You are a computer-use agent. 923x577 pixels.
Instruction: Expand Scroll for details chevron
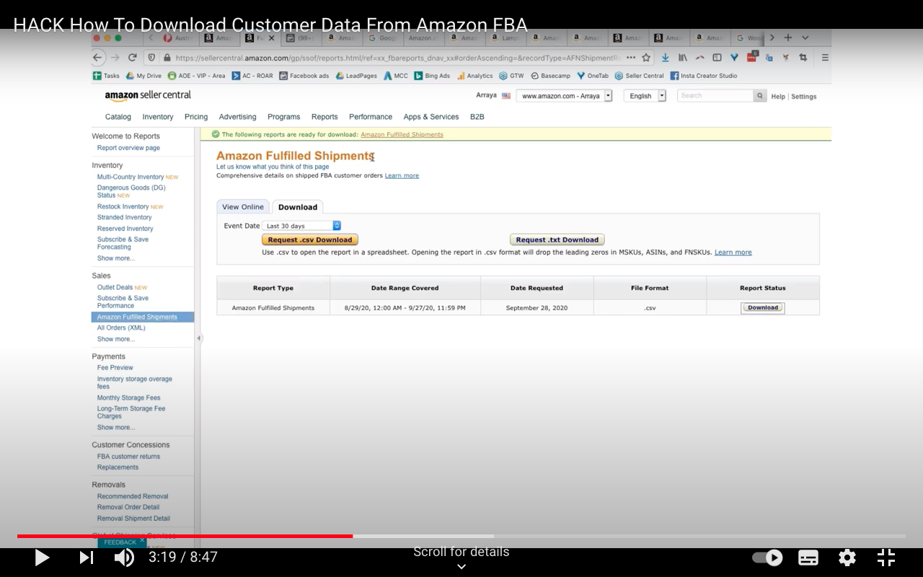point(461,567)
